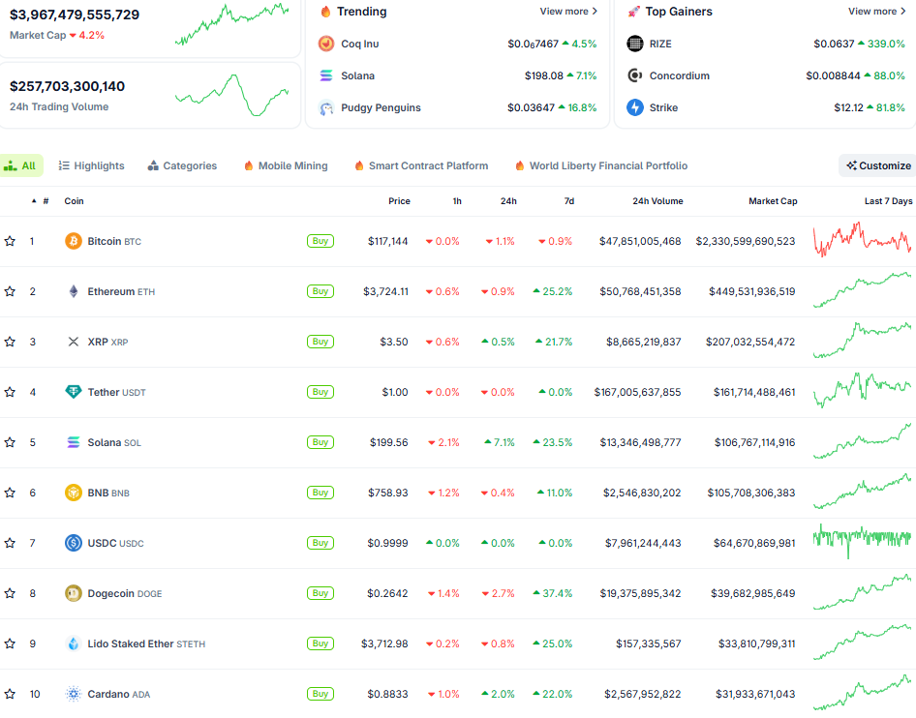The width and height of the screenshot is (916, 718).
Task: Open Coq Inu from the Trending list
Action: pyautogui.click(x=325, y=44)
